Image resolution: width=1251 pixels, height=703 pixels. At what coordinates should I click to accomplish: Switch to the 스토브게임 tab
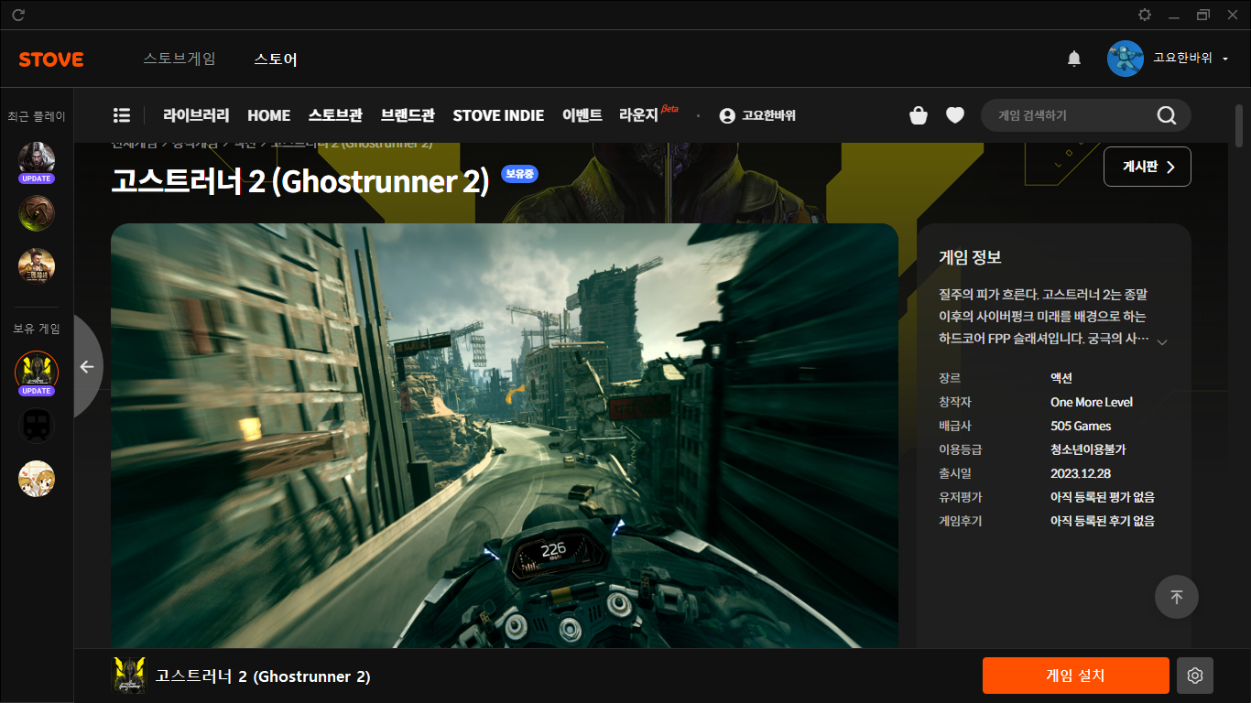[x=179, y=59]
